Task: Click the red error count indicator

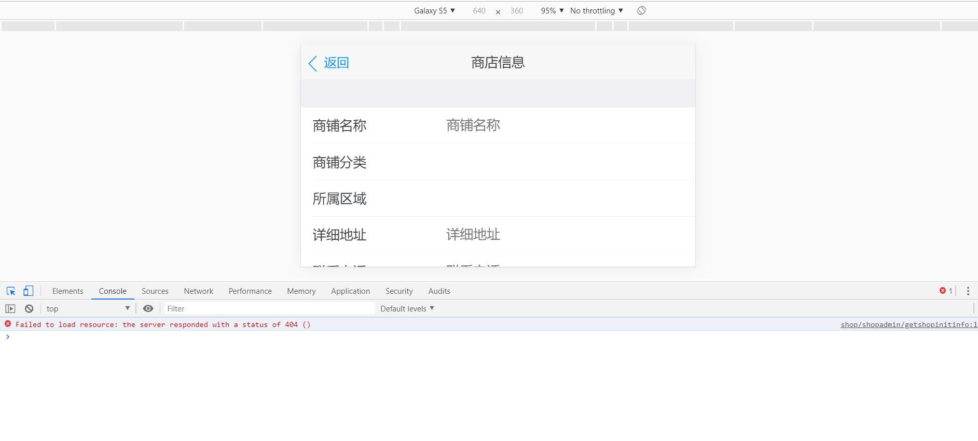Action: (x=946, y=291)
